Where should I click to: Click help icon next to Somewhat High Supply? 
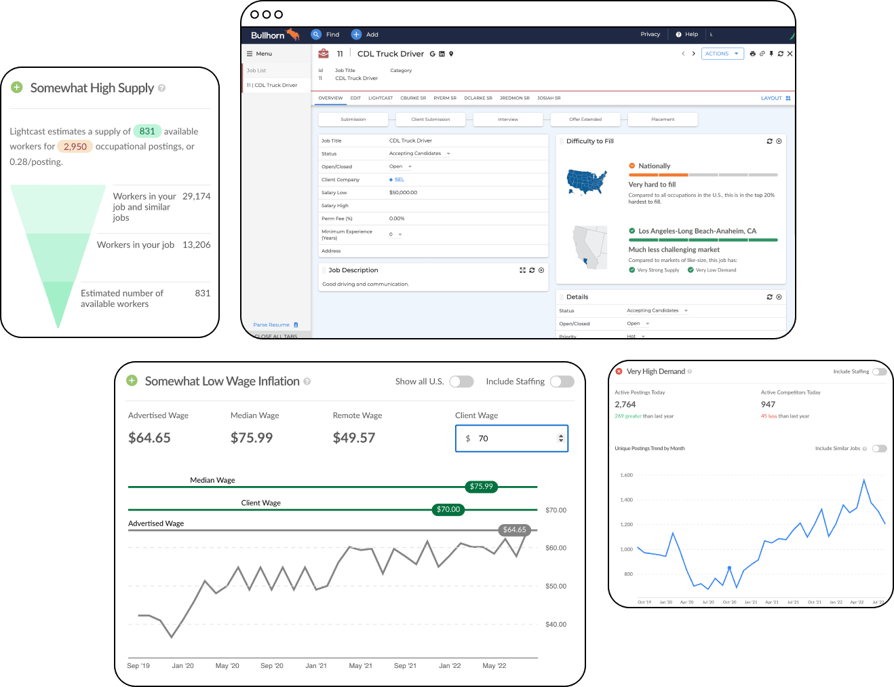[x=161, y=88]
